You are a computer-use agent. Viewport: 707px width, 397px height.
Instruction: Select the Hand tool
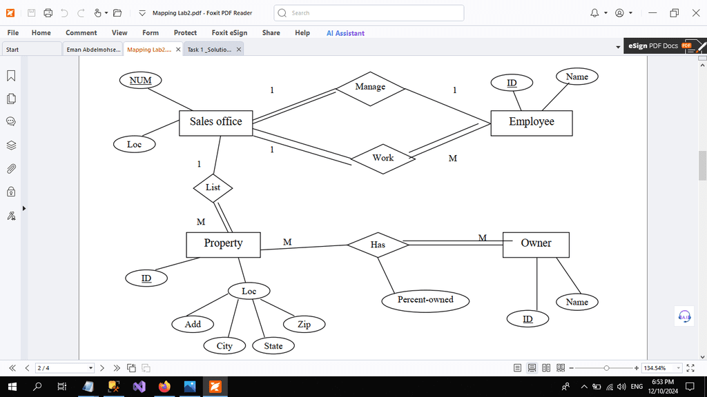click(97, 13)
